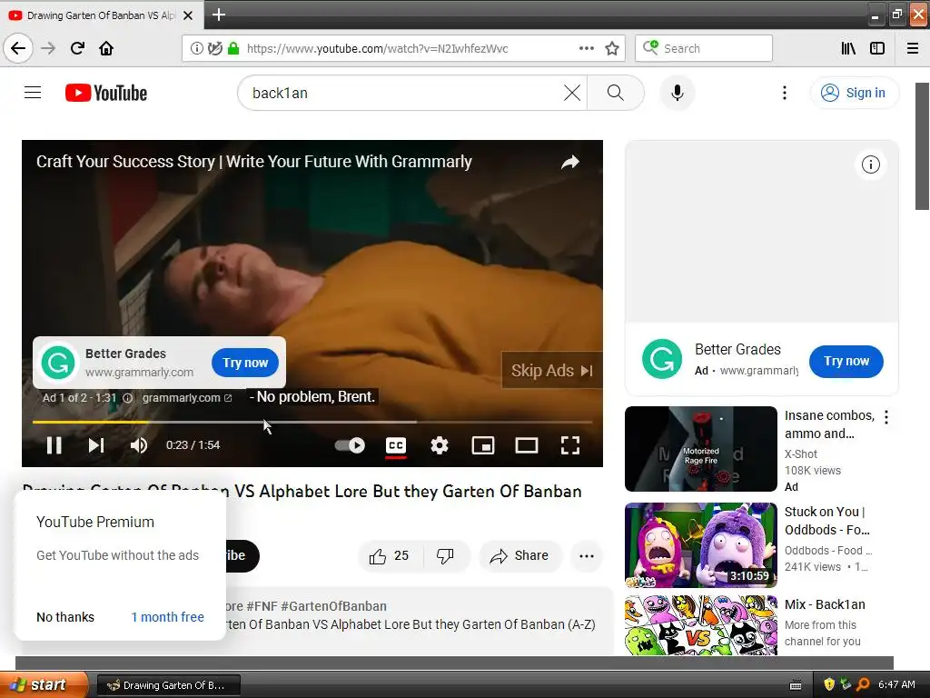Go forward with the browser forward arrow
Image resolution: width=930 pixels, height=698 pixels.
(x=48, y=48)
